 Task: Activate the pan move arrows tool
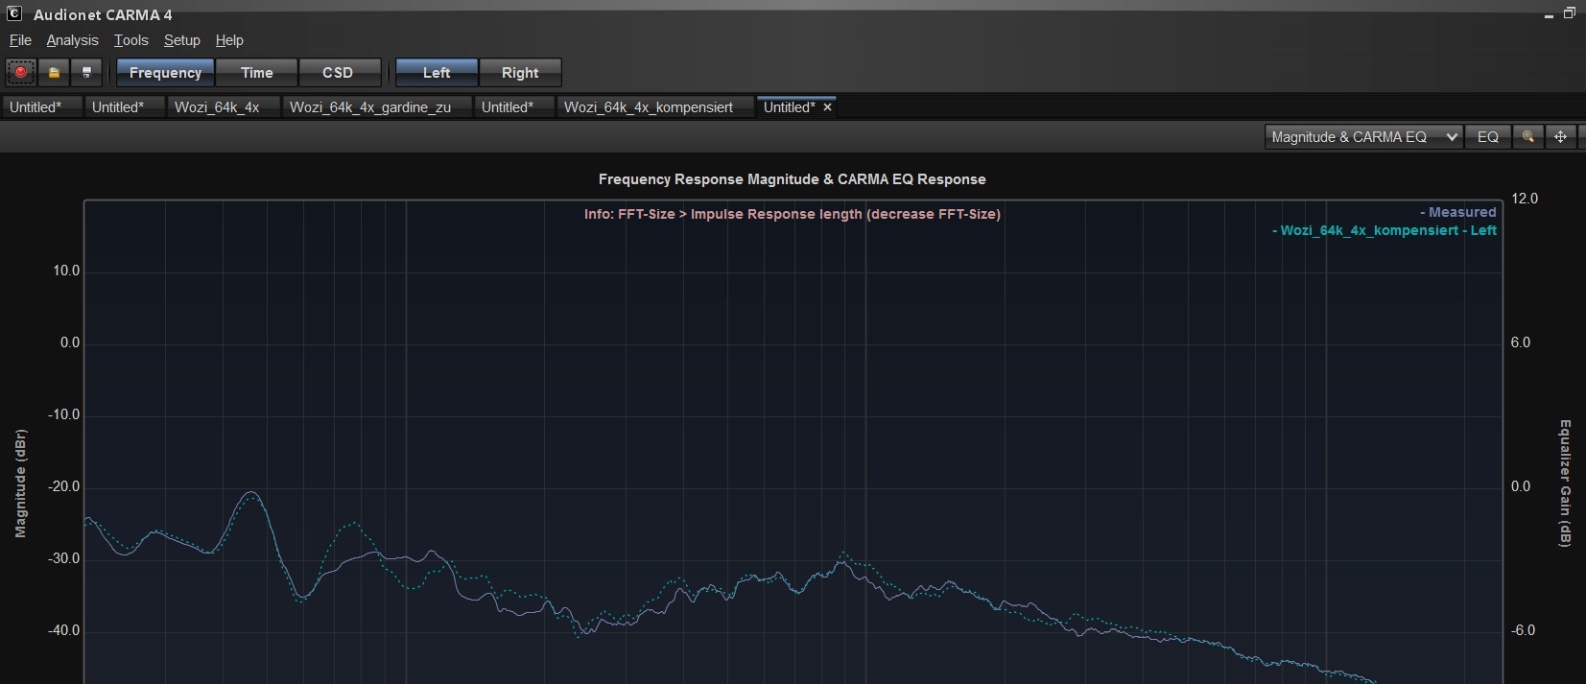[x=1560, y=137]
